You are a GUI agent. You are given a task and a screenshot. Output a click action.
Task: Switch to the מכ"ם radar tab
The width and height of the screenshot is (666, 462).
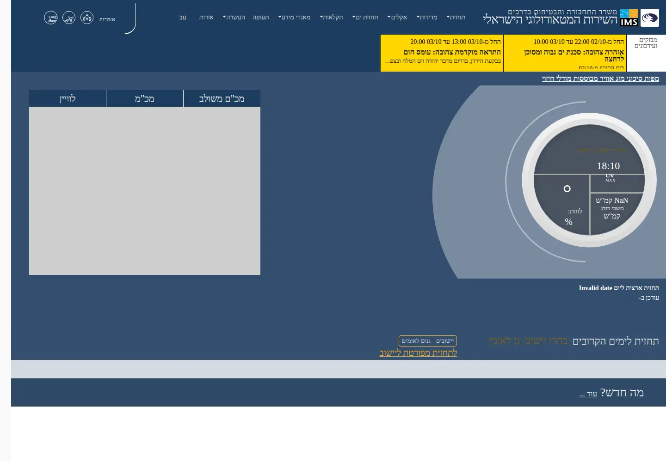[145, 98]
